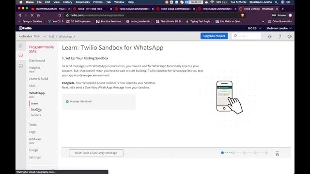The image size is (310, 174).
Task: Go forward with the browser forward arrow
Action: pos(26,15)
